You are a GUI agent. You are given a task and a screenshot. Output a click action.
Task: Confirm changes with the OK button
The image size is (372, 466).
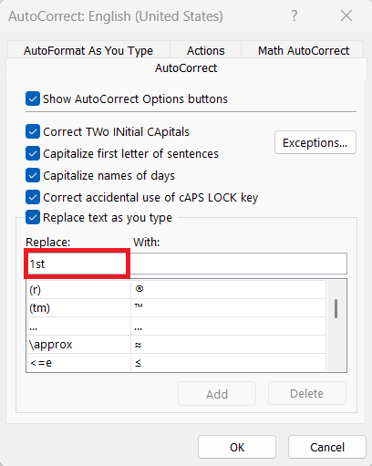pyautogui.click(x=237, y=447)
